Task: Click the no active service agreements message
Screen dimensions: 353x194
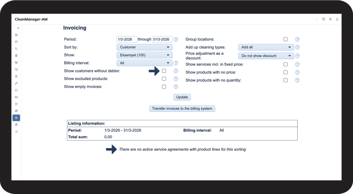Action: pyautogui.click(x=182, y=149)
